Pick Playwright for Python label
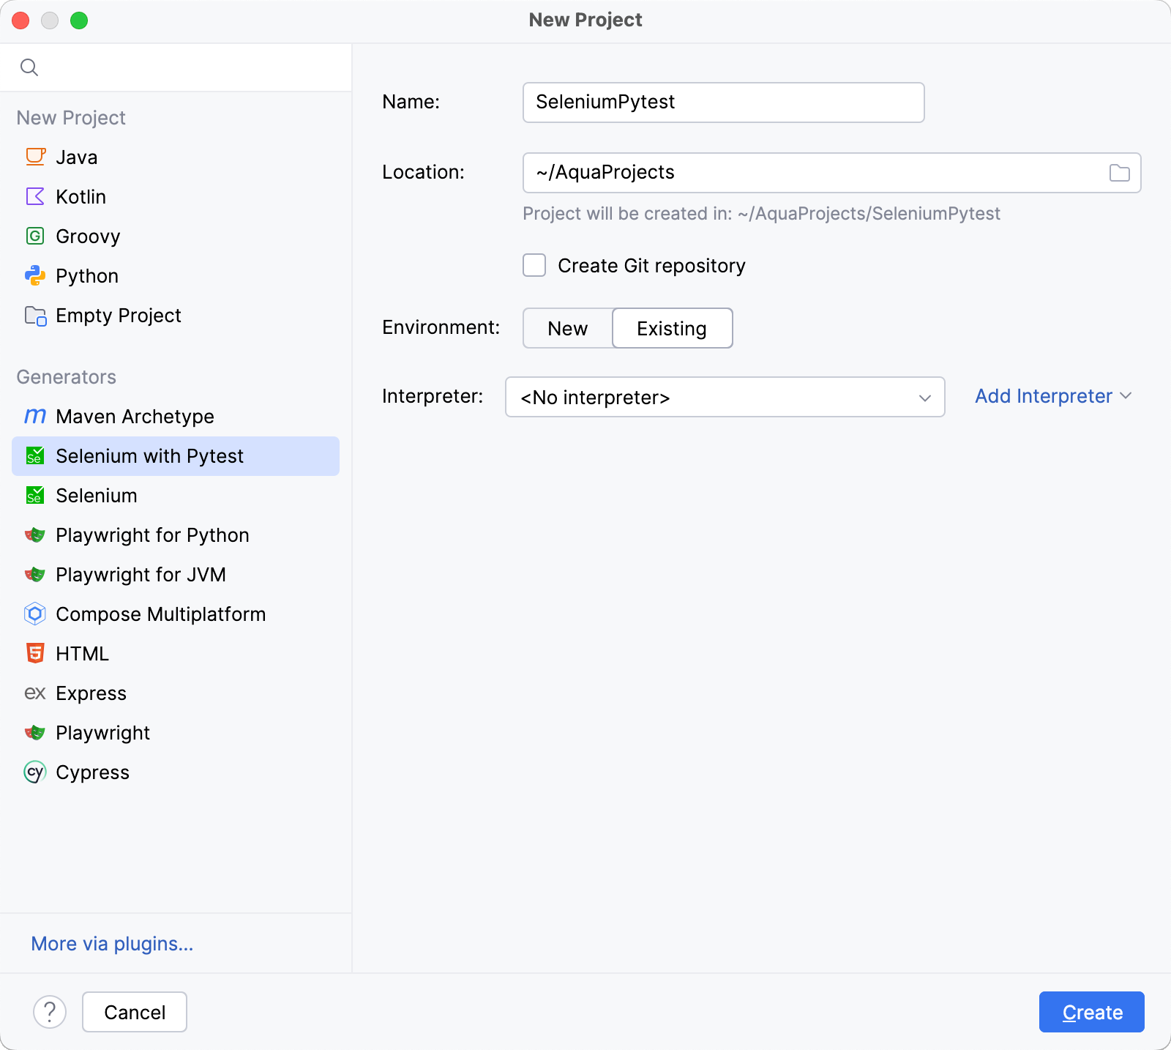The height and width of the screenshot is (1050, 1171). 153,535
